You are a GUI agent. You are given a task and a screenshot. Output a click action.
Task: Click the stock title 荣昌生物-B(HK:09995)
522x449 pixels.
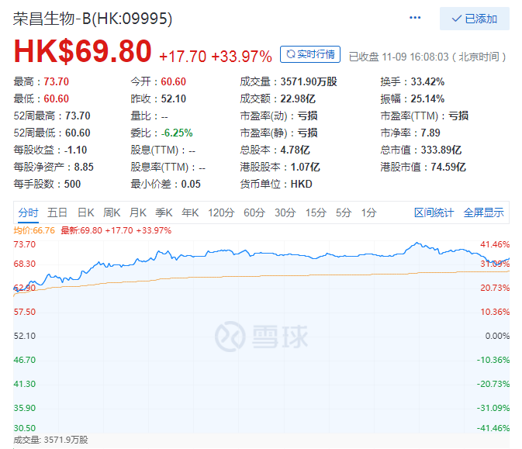click(92, 19)
